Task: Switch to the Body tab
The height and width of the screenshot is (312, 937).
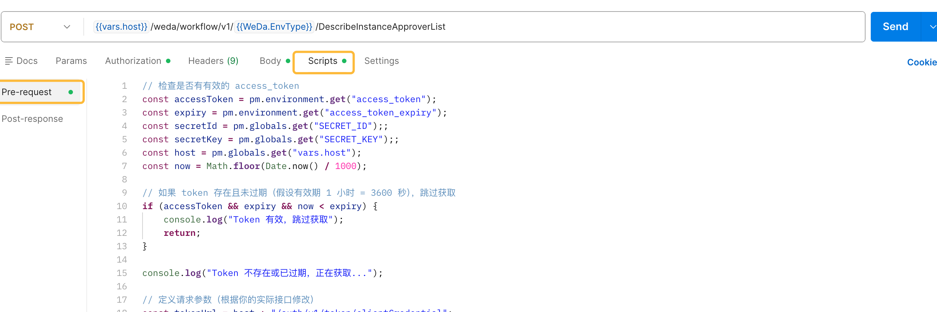Action: point(275,61)
